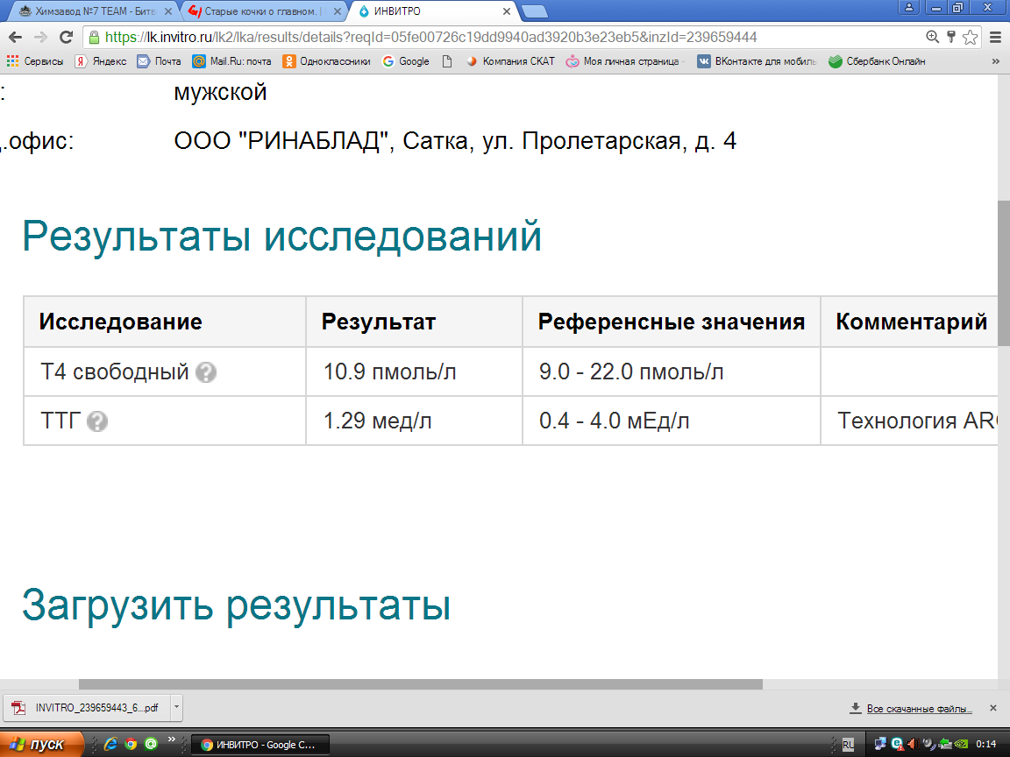Click the saved password key icon

950,38
